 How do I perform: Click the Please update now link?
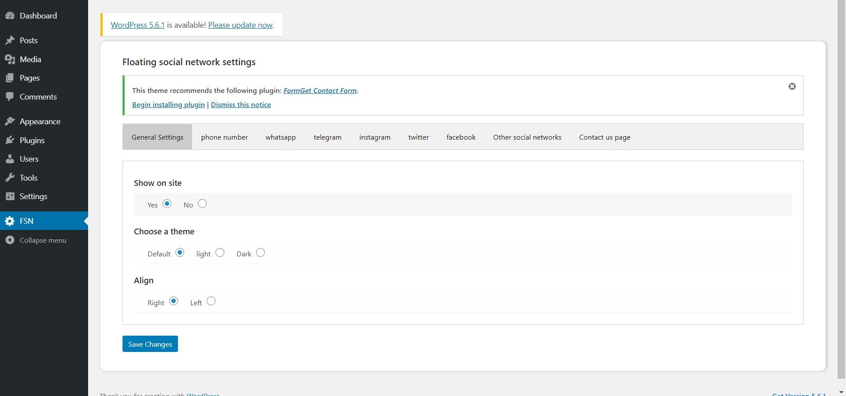240,25
